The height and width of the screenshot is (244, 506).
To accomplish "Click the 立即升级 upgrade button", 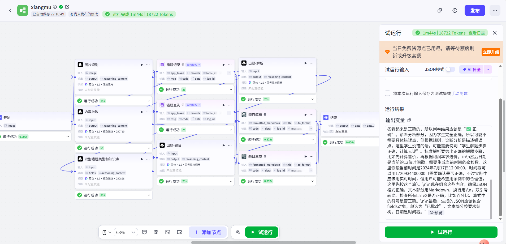I will [x=491, y=52].
